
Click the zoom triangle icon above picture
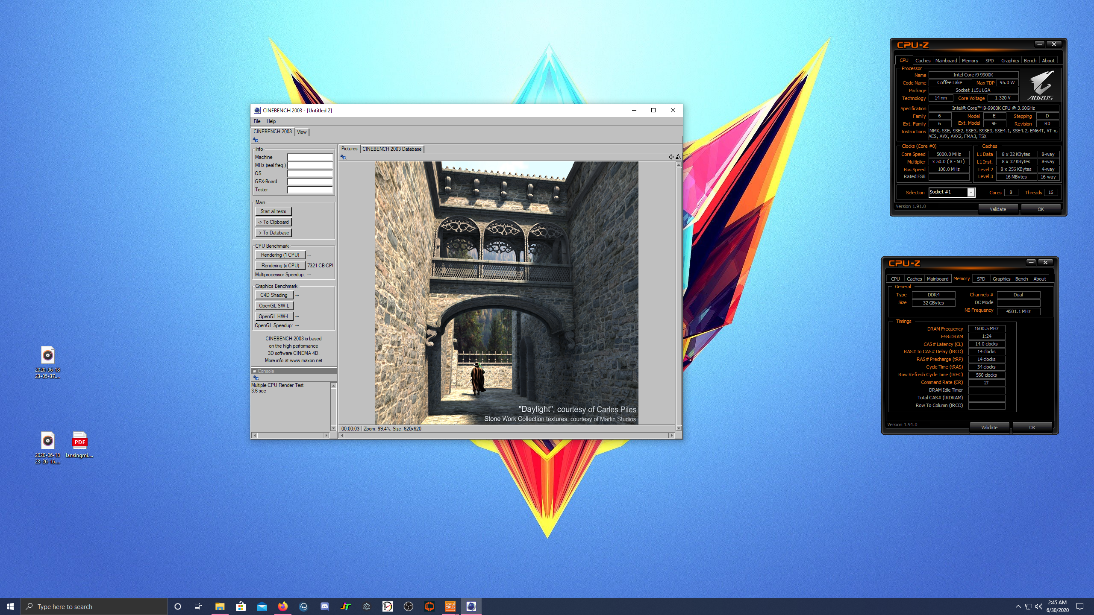point(678,157)
